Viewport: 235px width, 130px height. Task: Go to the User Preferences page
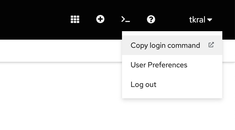[159, 65]
